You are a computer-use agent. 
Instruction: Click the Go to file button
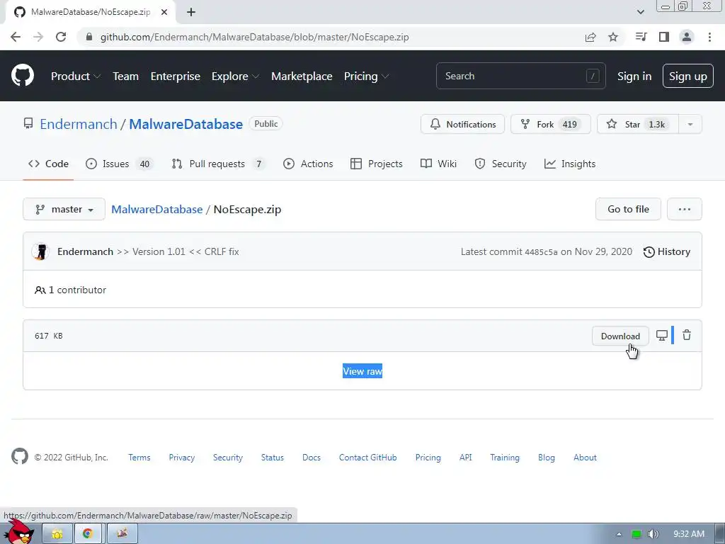628,209
